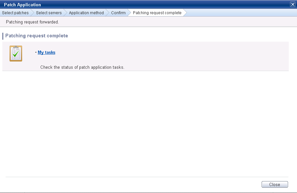
Task: Close the Patch Application dialog with X
Action: tap(293, 4)
